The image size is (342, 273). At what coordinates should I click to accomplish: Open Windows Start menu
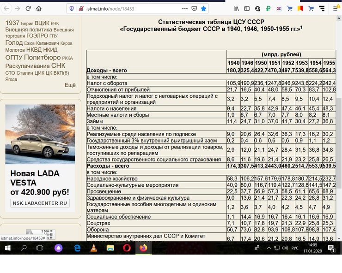[8, 248]
